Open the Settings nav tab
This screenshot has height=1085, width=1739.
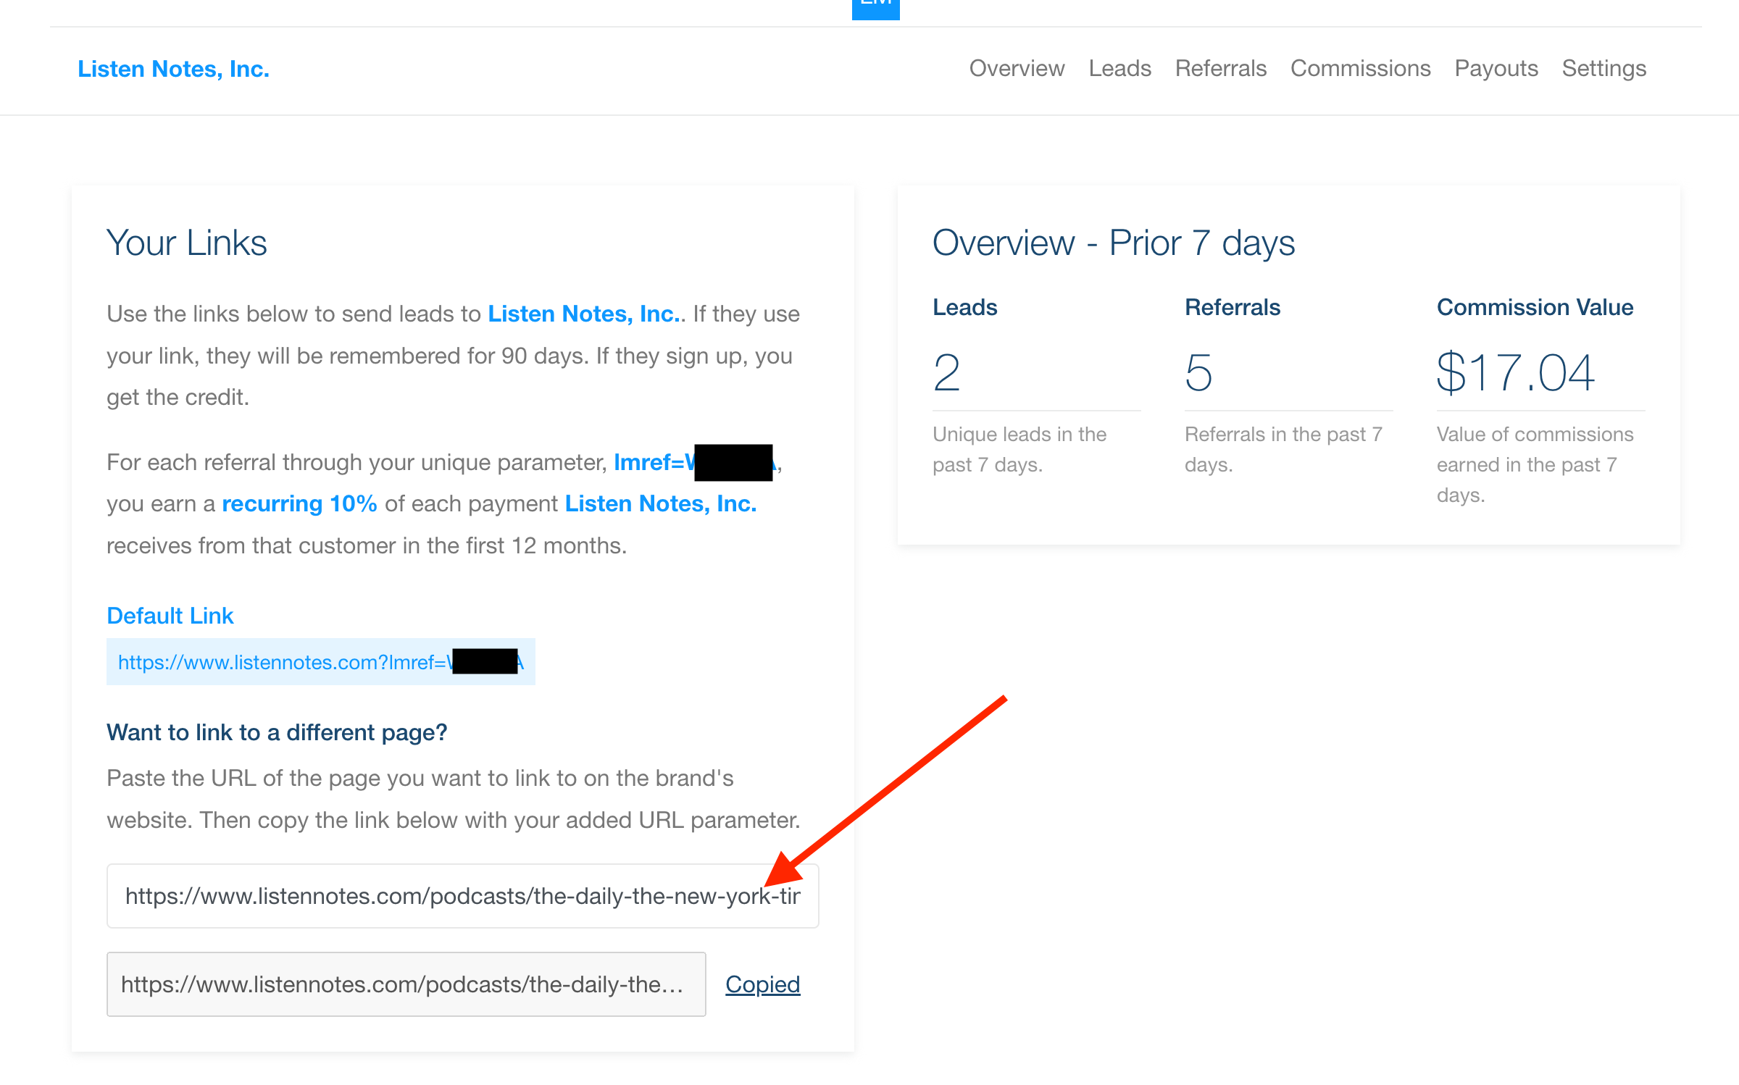(1604, 68)
